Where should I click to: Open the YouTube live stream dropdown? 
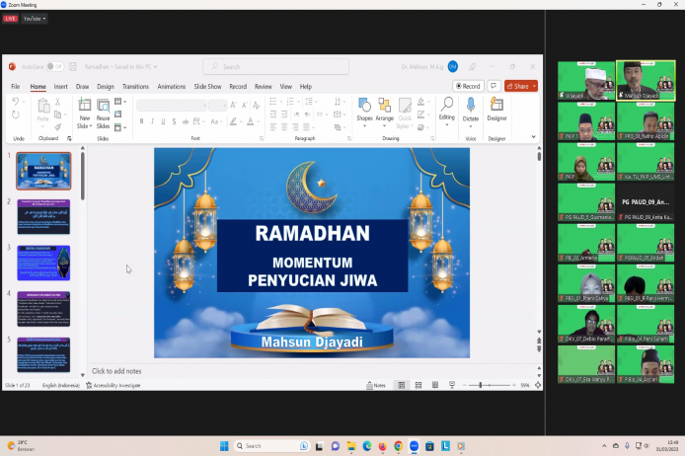point(34,18)
